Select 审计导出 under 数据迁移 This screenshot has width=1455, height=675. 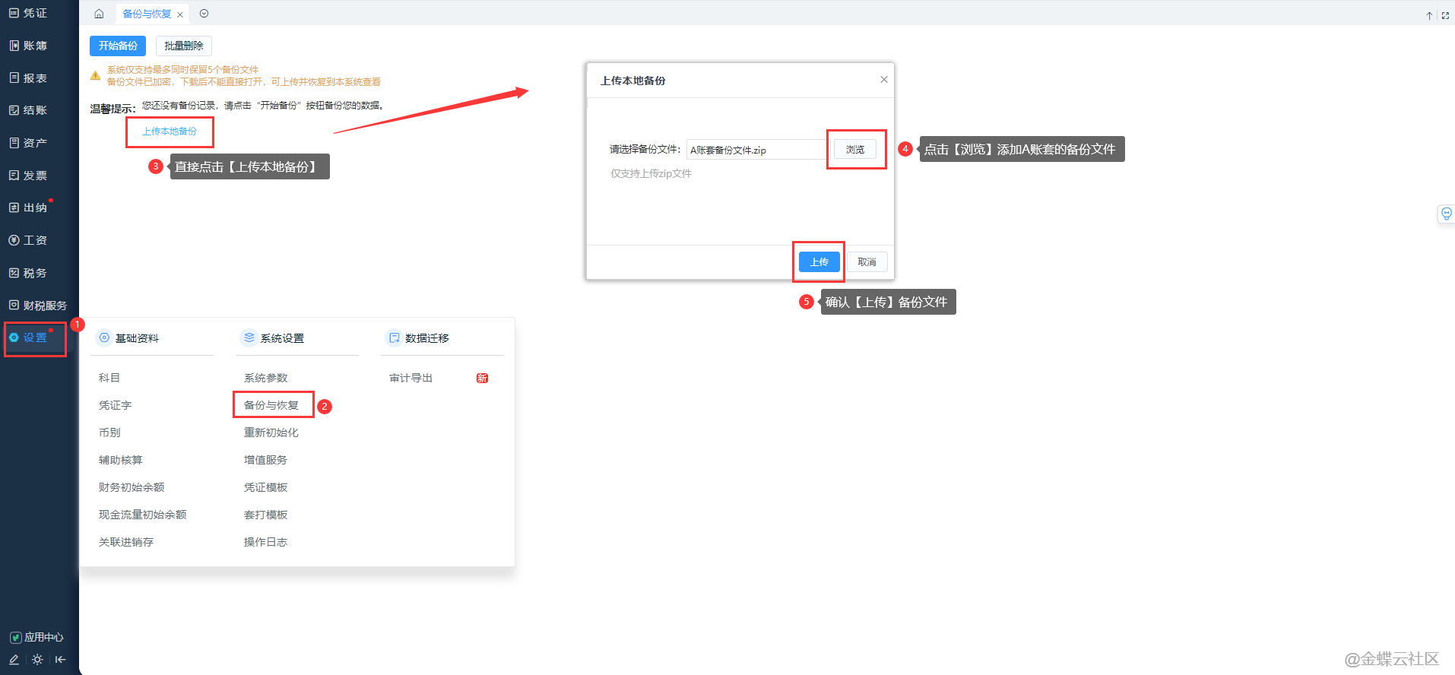411,378
